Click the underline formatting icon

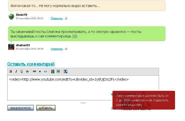(x=22, y=72)
